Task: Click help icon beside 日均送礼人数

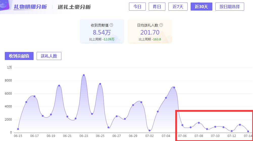Action: point(161,25)
